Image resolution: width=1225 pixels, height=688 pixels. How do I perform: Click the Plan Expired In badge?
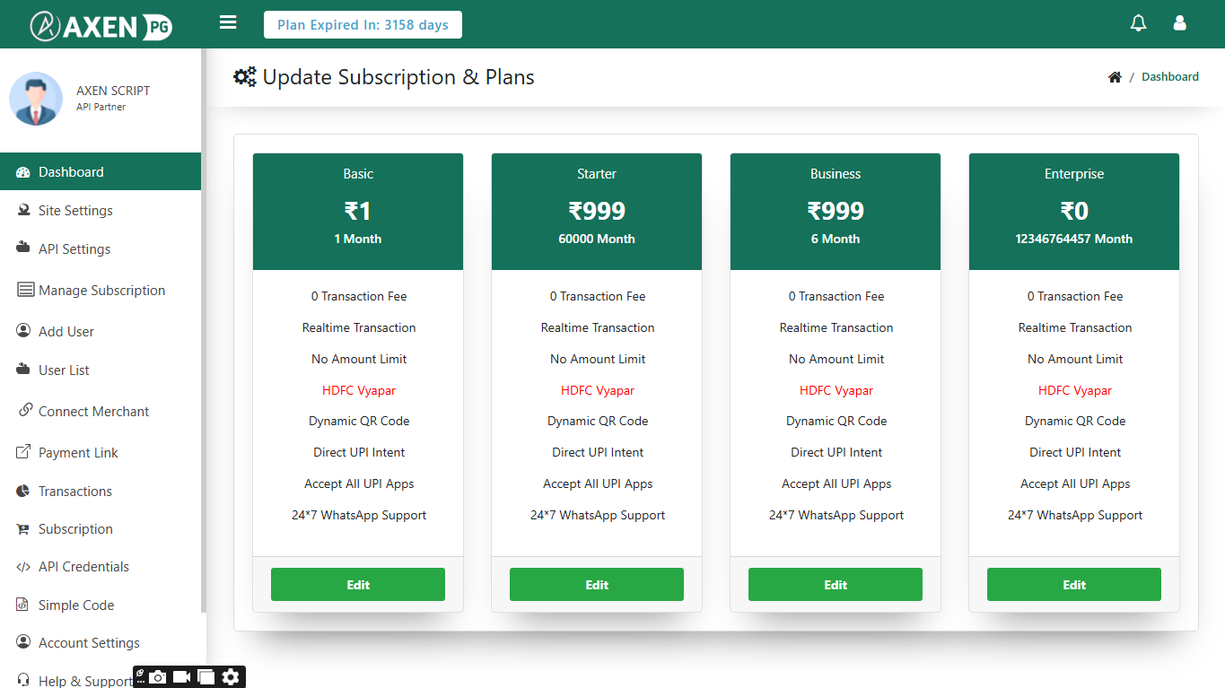pyautogui.click(x=363, y=25)
